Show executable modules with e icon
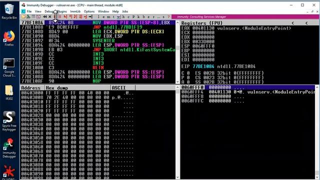320x180 pixels. click(x=103, y=16)
